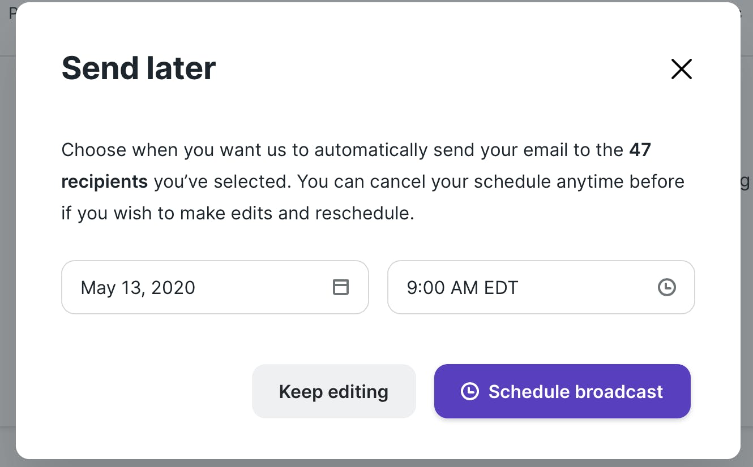Schedule the broadcast
Viewport: 753px width, 467px height.
click(562, 391)
